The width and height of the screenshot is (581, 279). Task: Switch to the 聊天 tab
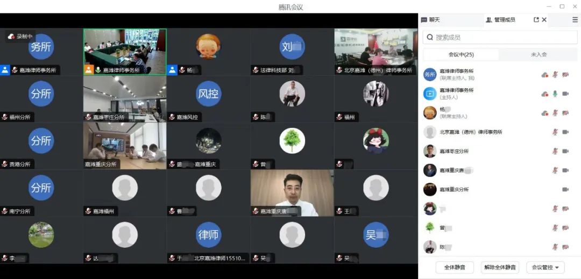pos(430,20)
